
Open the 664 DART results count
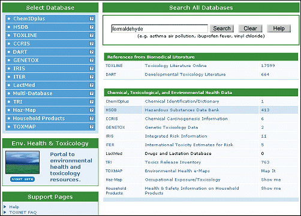pyautogui.click(x=265, y=74)
